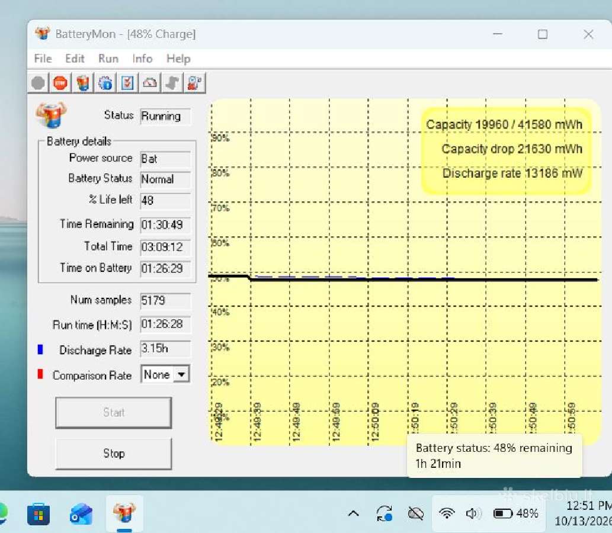The width and height of the screenshot is (612, 533).
Task: Click the greyed-out start circle toolbar icon
Action: pyautogui.click(x=39, y=83)
